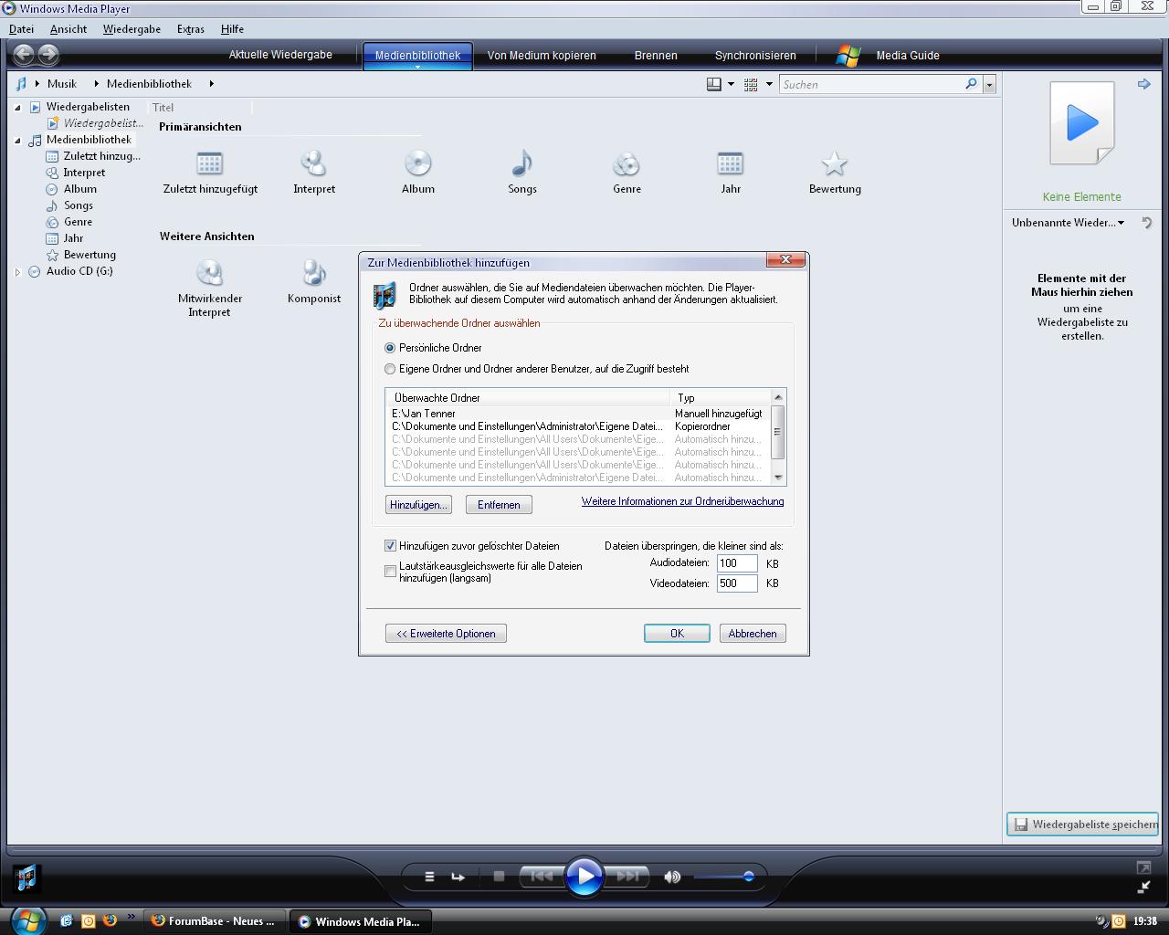Open the Album view icon
Viewport: 1169px width, 935px height.
[x=417, y=164]
